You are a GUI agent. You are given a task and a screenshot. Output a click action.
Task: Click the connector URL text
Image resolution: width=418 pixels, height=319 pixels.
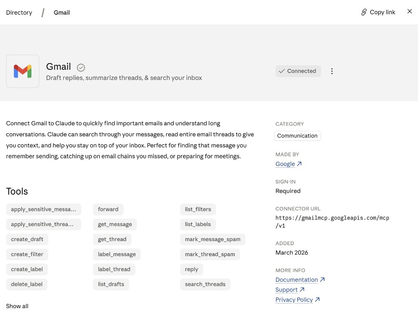(x=332, y=222)
